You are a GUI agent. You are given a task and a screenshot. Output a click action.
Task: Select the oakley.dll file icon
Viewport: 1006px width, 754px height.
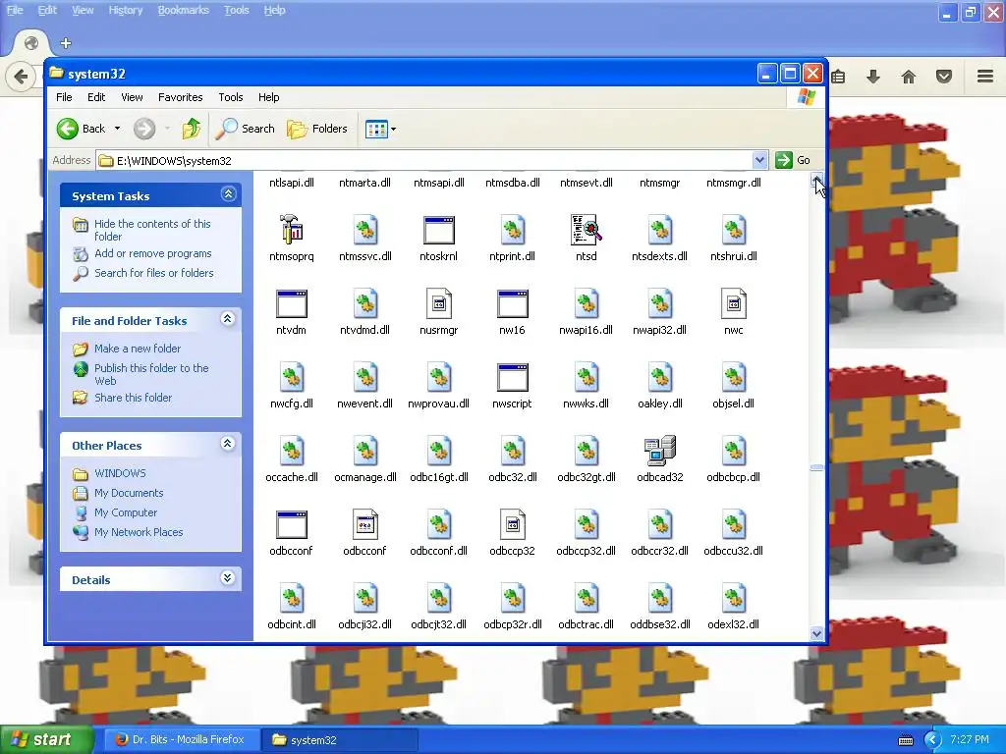pos(659,377)
